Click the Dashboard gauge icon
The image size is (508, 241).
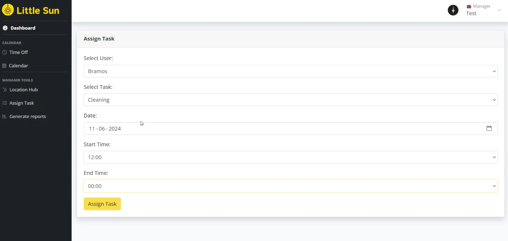5,28
